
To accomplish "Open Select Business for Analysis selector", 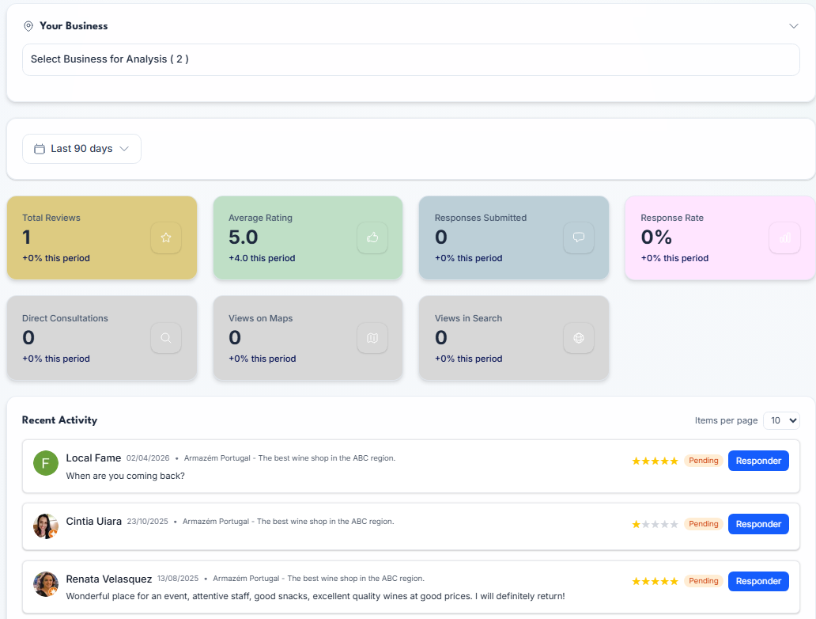I will (410, 59).
